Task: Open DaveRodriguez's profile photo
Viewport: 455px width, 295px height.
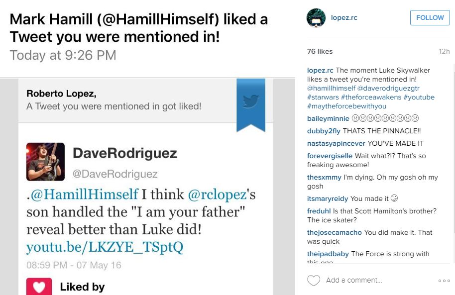Action: [45, 161]
